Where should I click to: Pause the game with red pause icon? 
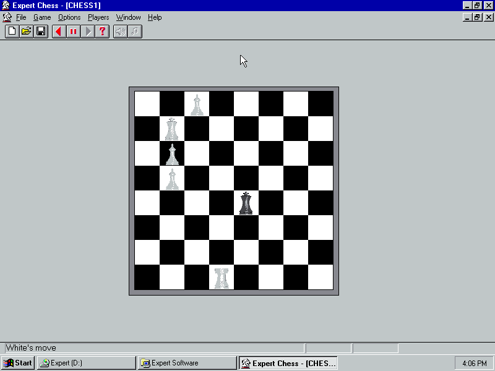[73, 32]
